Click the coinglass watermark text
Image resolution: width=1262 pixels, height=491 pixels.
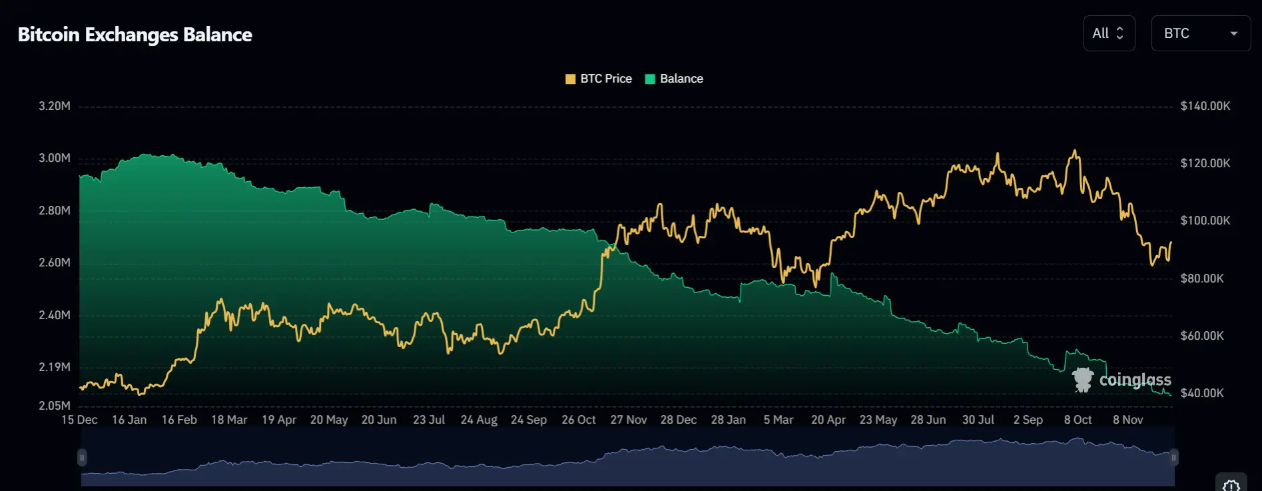point(1135,380)
